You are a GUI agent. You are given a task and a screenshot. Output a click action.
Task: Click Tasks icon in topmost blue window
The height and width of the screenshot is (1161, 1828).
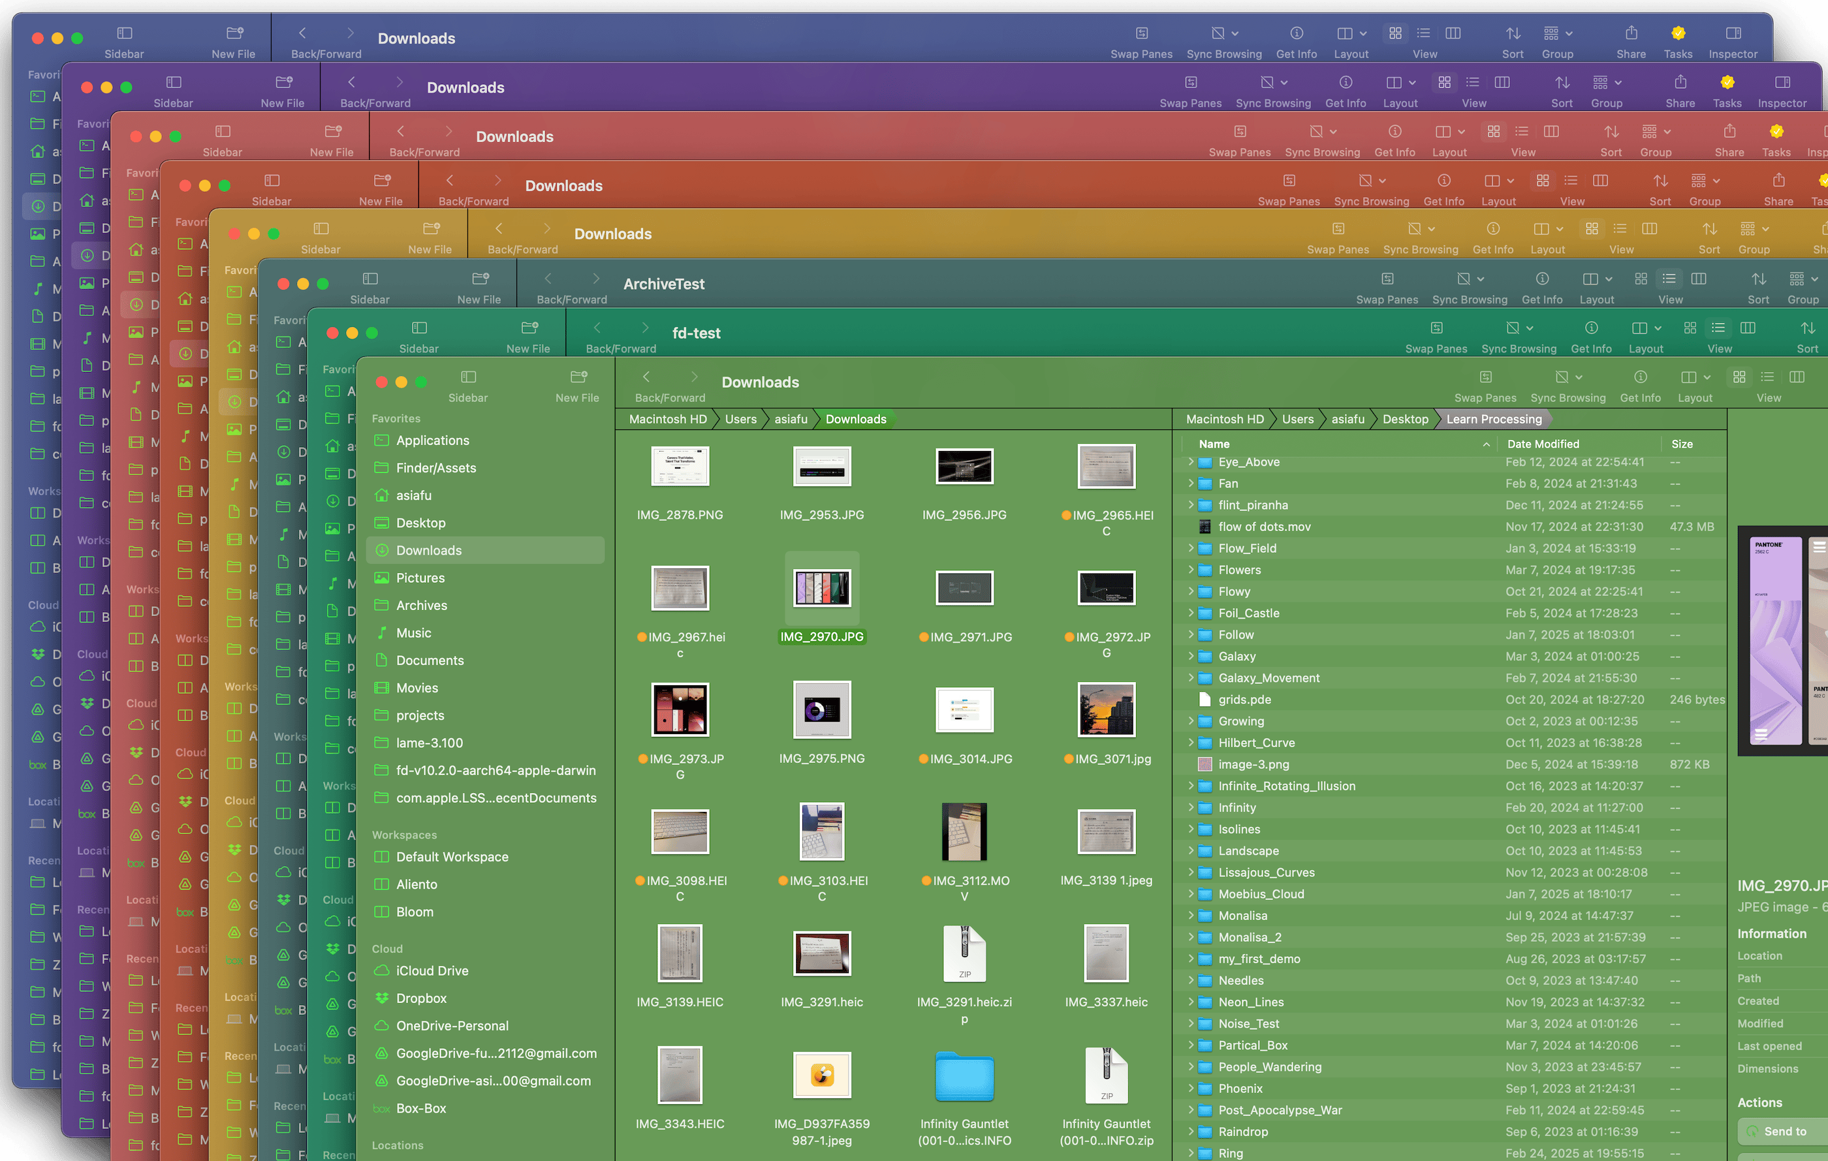pos(1678,33)
